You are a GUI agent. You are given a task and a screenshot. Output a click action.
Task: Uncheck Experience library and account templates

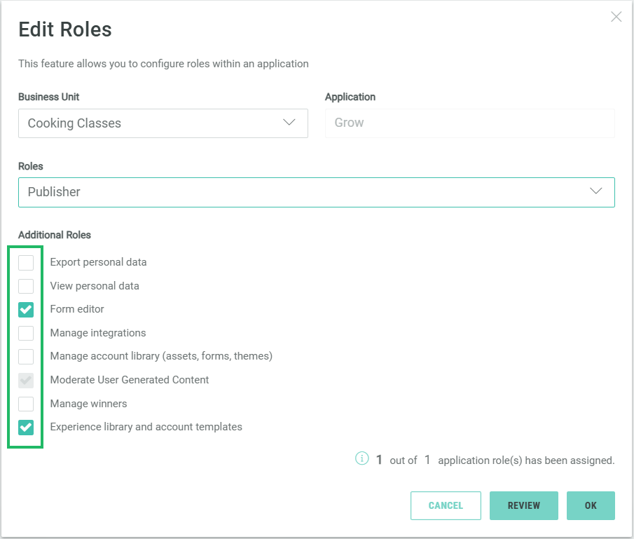coord(26,427)
